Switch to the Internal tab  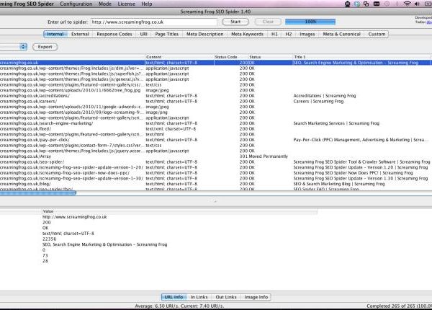click(55, 34)
